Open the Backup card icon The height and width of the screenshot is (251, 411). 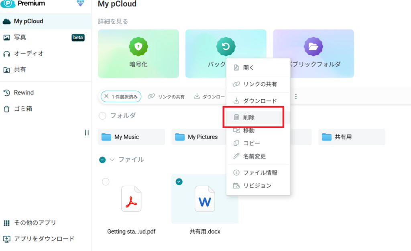[225, 46]
